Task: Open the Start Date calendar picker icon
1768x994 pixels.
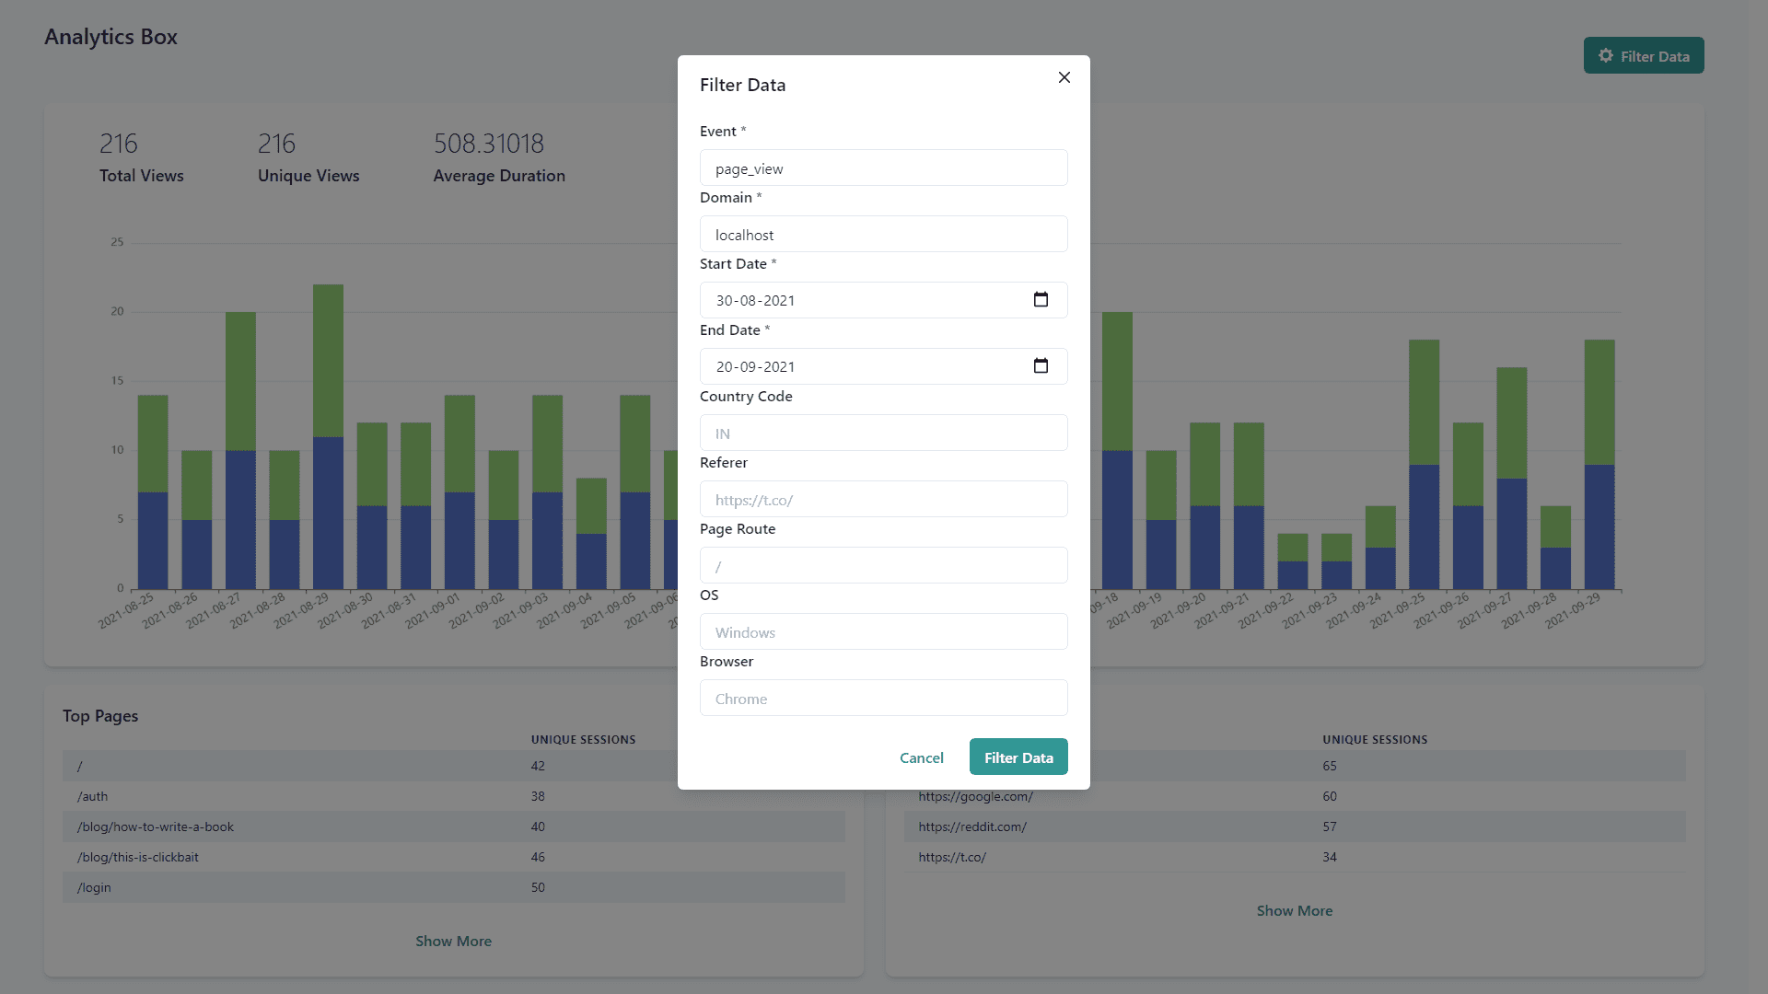Action: tap(1041, 300)
